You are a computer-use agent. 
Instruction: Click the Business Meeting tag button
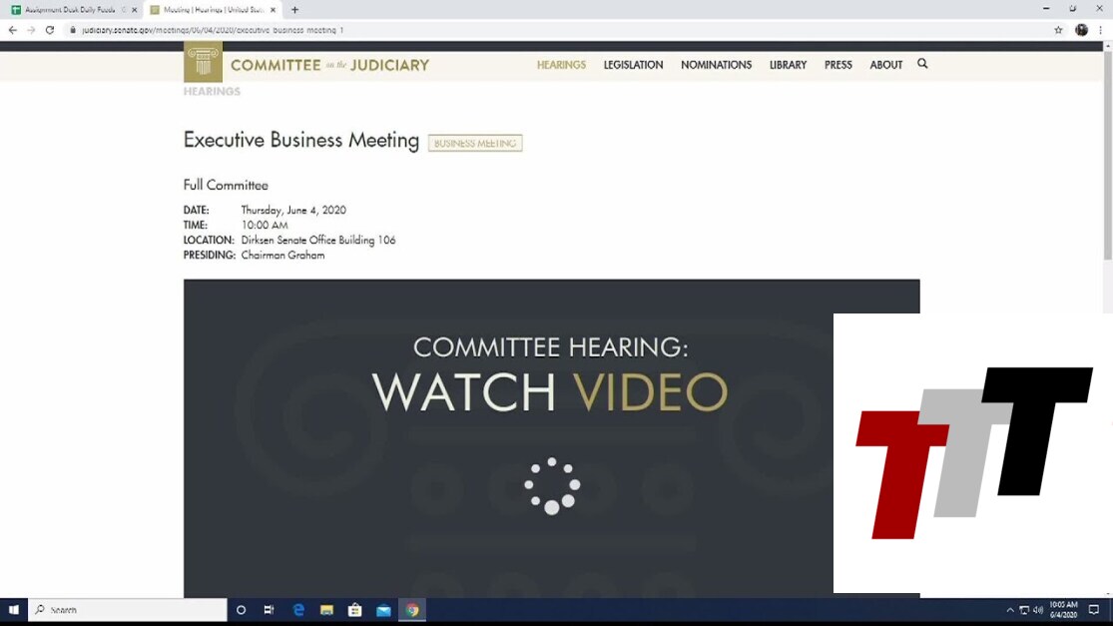point(475,143)
